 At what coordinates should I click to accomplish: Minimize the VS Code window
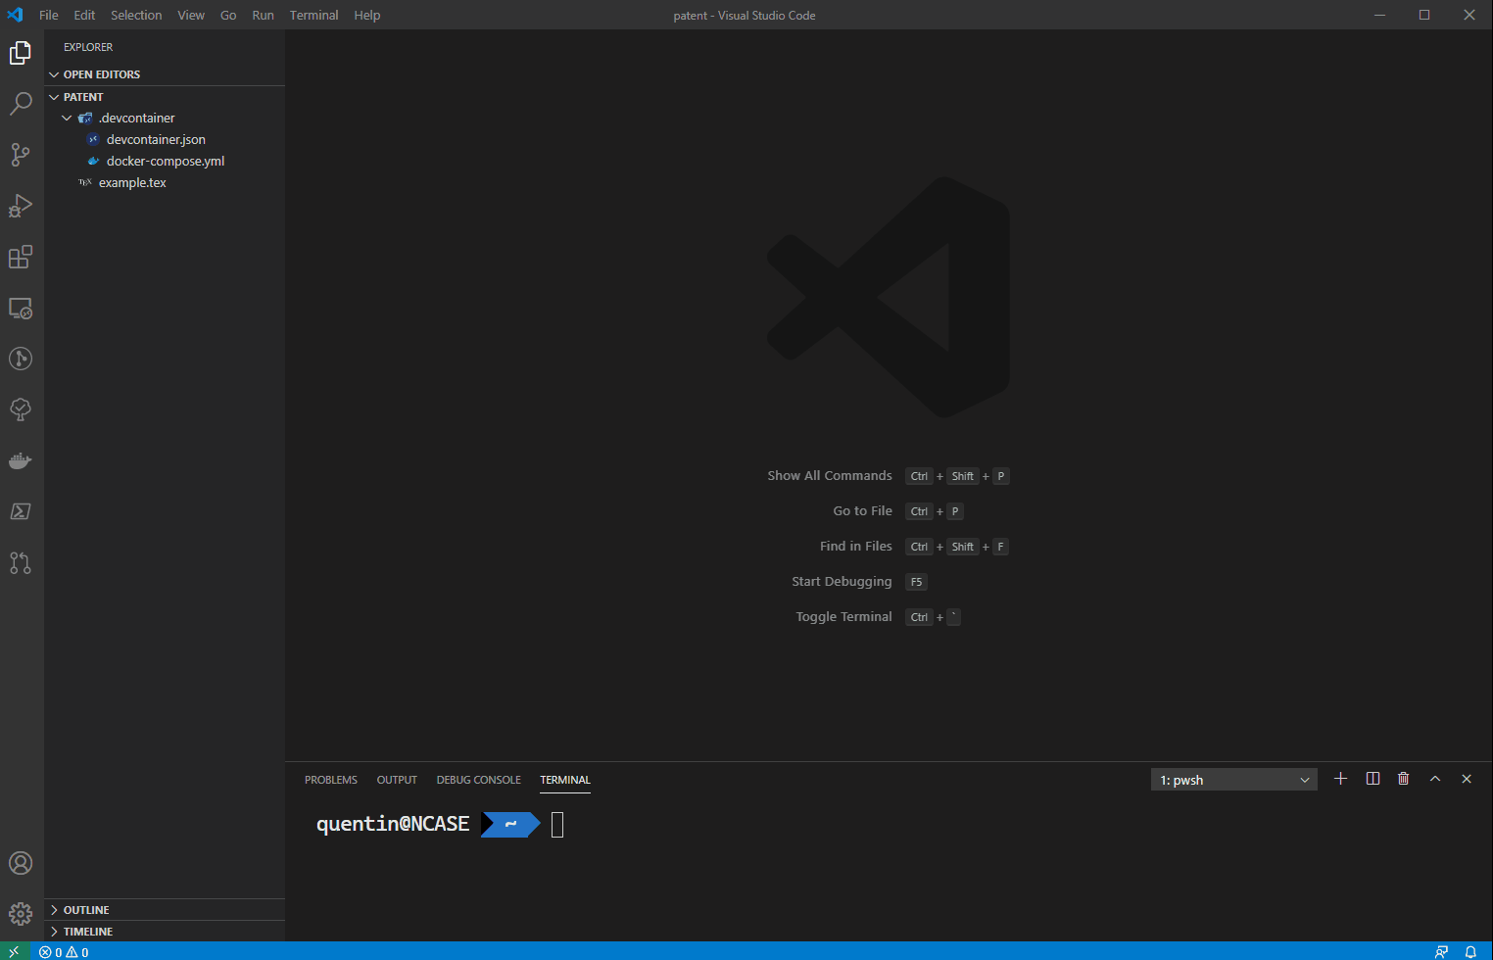pyautogui.click(x=1379, y=15)
